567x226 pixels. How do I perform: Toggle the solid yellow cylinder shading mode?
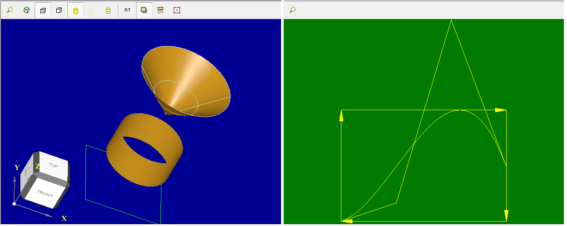click(x=75, y=10)
